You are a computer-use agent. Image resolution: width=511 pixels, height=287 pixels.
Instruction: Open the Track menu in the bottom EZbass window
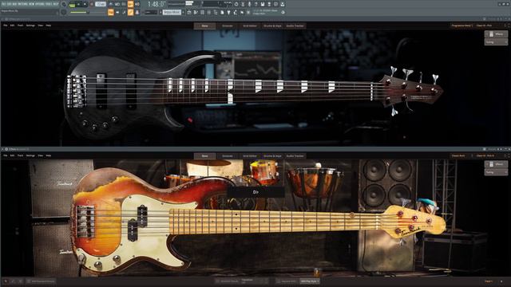20,155
